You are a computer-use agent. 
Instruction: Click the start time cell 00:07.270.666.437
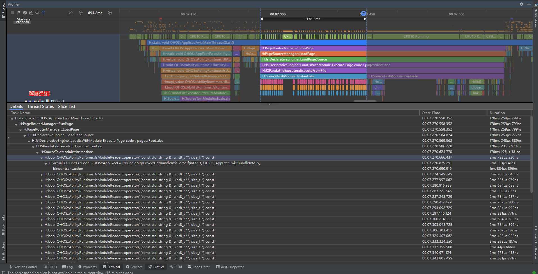(x=437, y=157)
